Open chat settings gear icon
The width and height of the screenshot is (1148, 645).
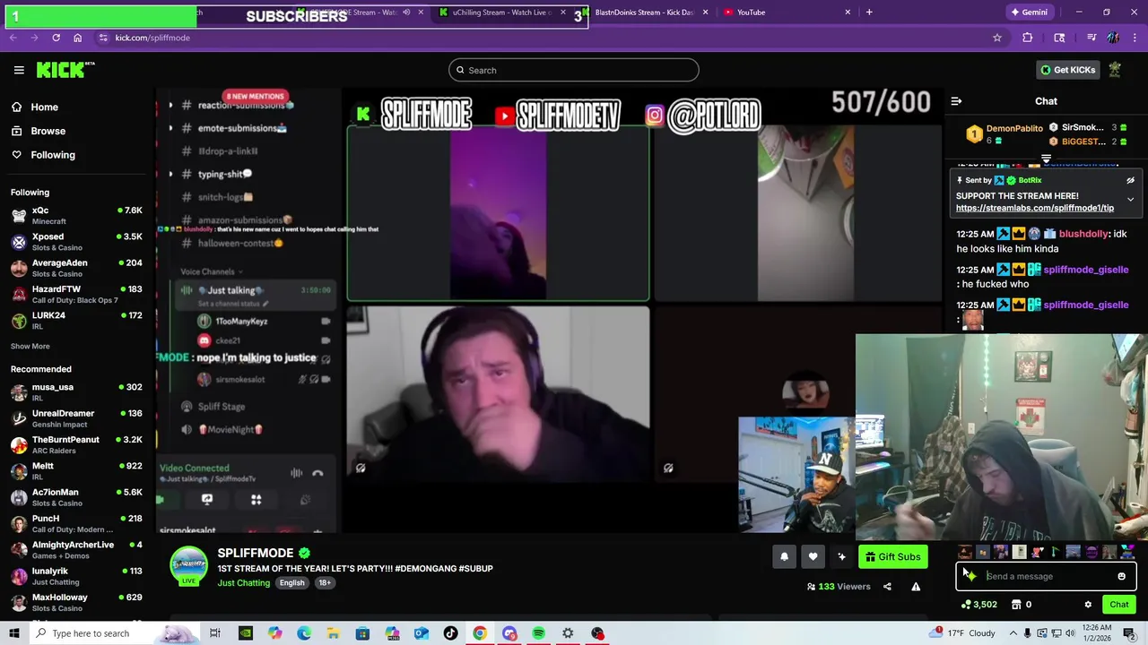[1088, 605]
